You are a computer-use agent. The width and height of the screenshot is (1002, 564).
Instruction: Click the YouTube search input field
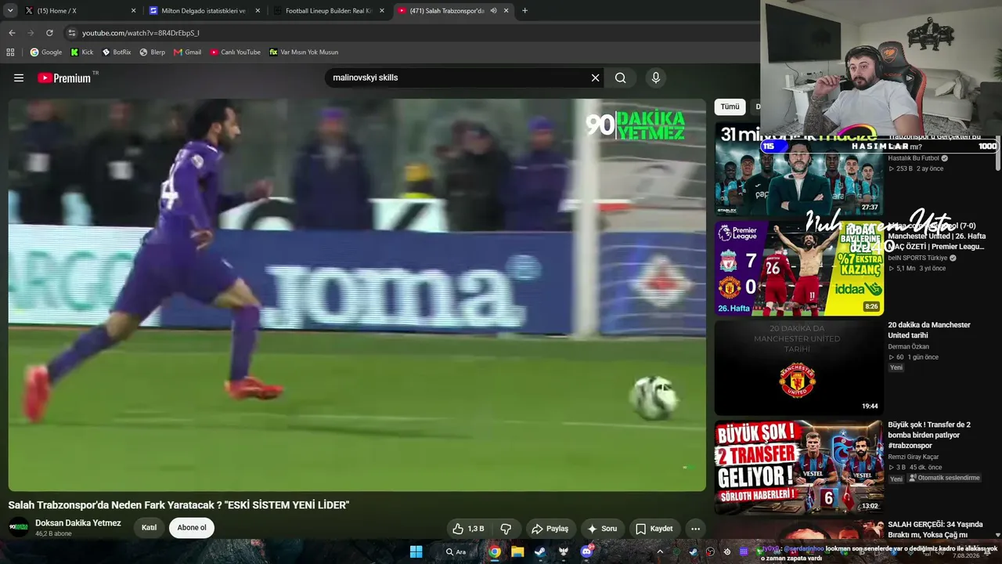[458, 78]
